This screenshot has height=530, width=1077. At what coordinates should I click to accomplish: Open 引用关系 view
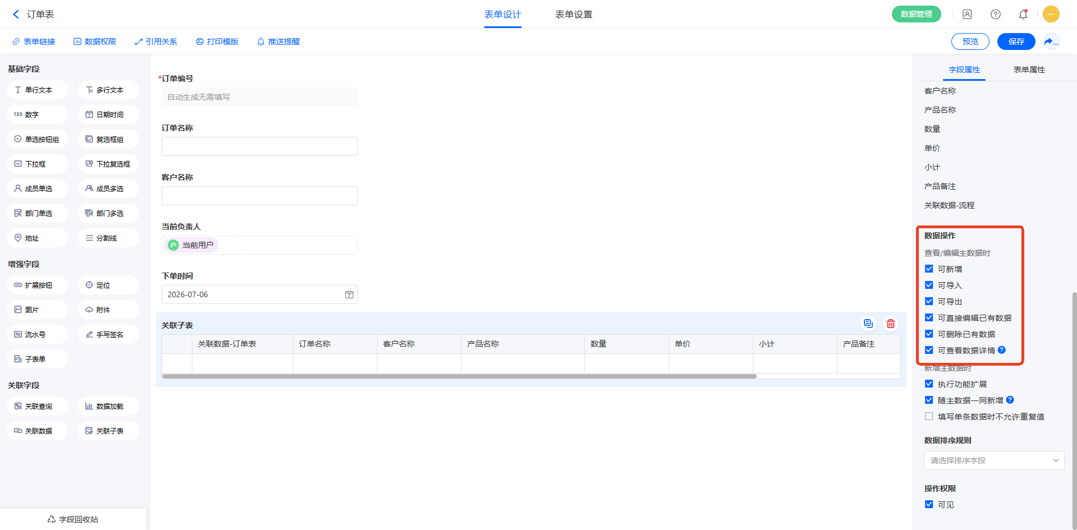click(x=156, y=42)
